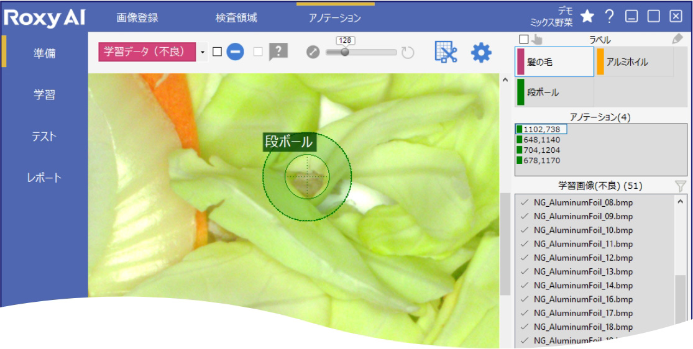Open the テスト sidebar section
Screen dimensions: 693x349
click(45, 136)
